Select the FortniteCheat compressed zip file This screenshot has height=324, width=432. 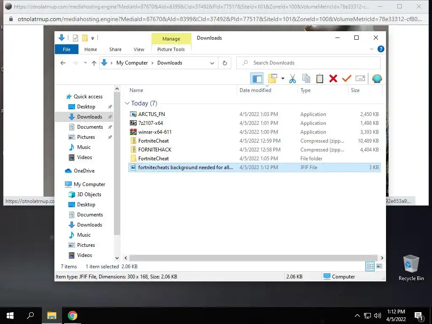254,141
